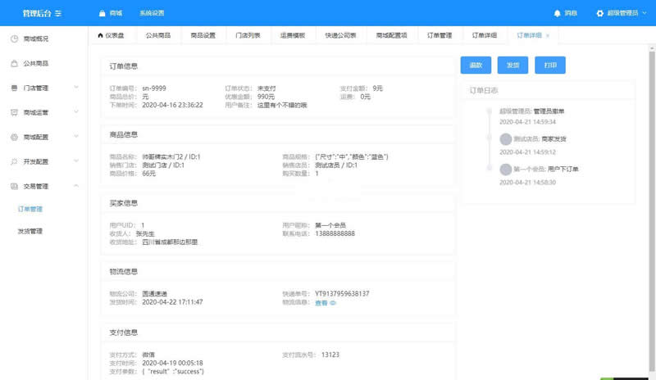Image resolution: width=656 pixels, height=380 pixels.
Task: Expand the 商城运营 submenu chevron
Action: [x=76, y=112]
